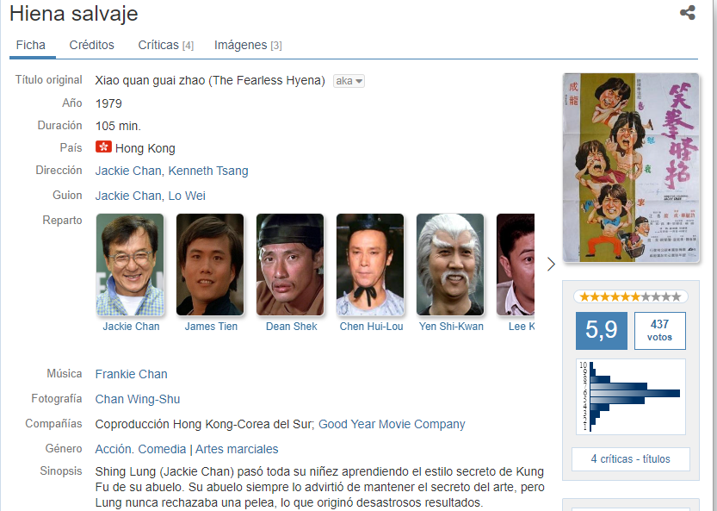Click the vote distribution histogram

(631, 396)
